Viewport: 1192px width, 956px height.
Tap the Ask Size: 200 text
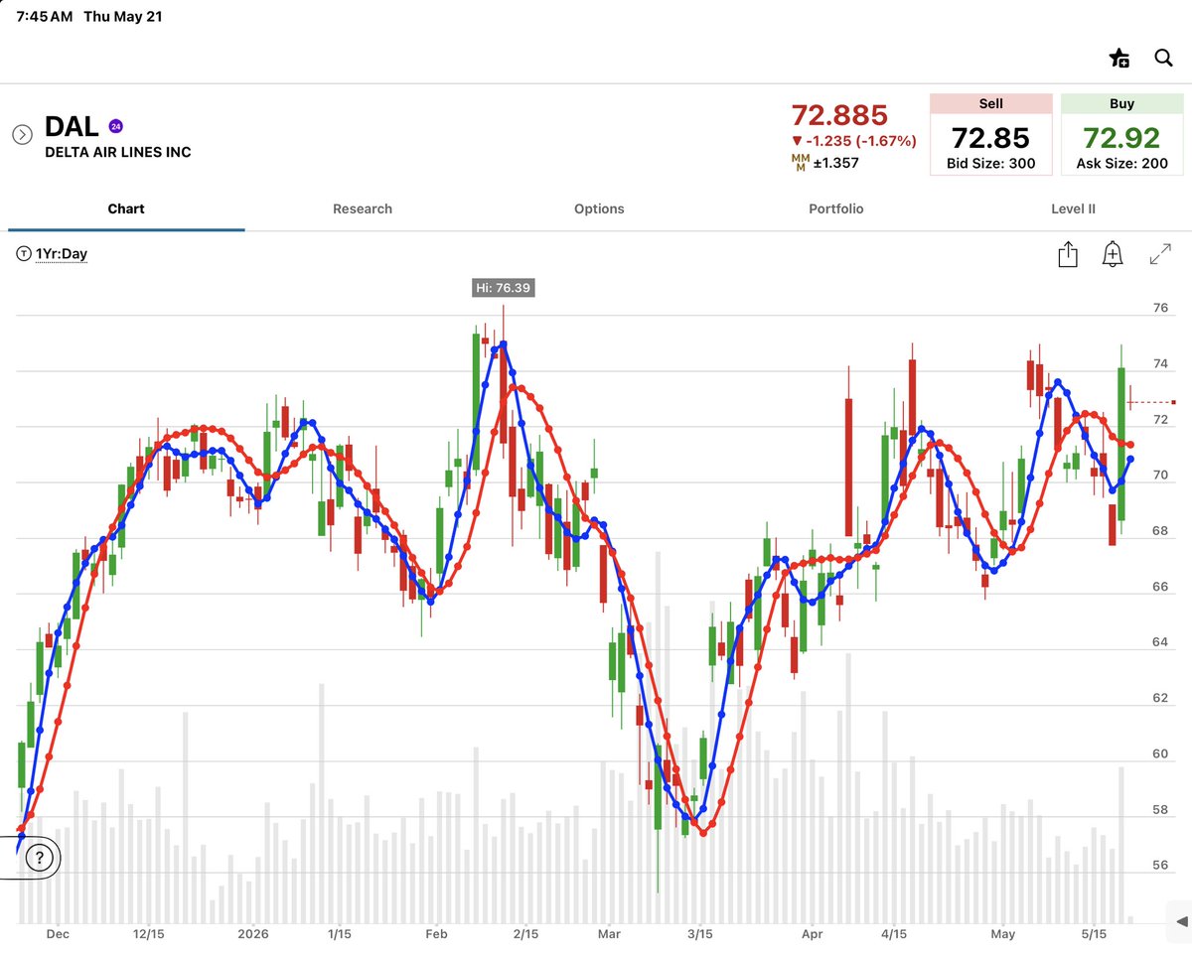(1122, 164)
